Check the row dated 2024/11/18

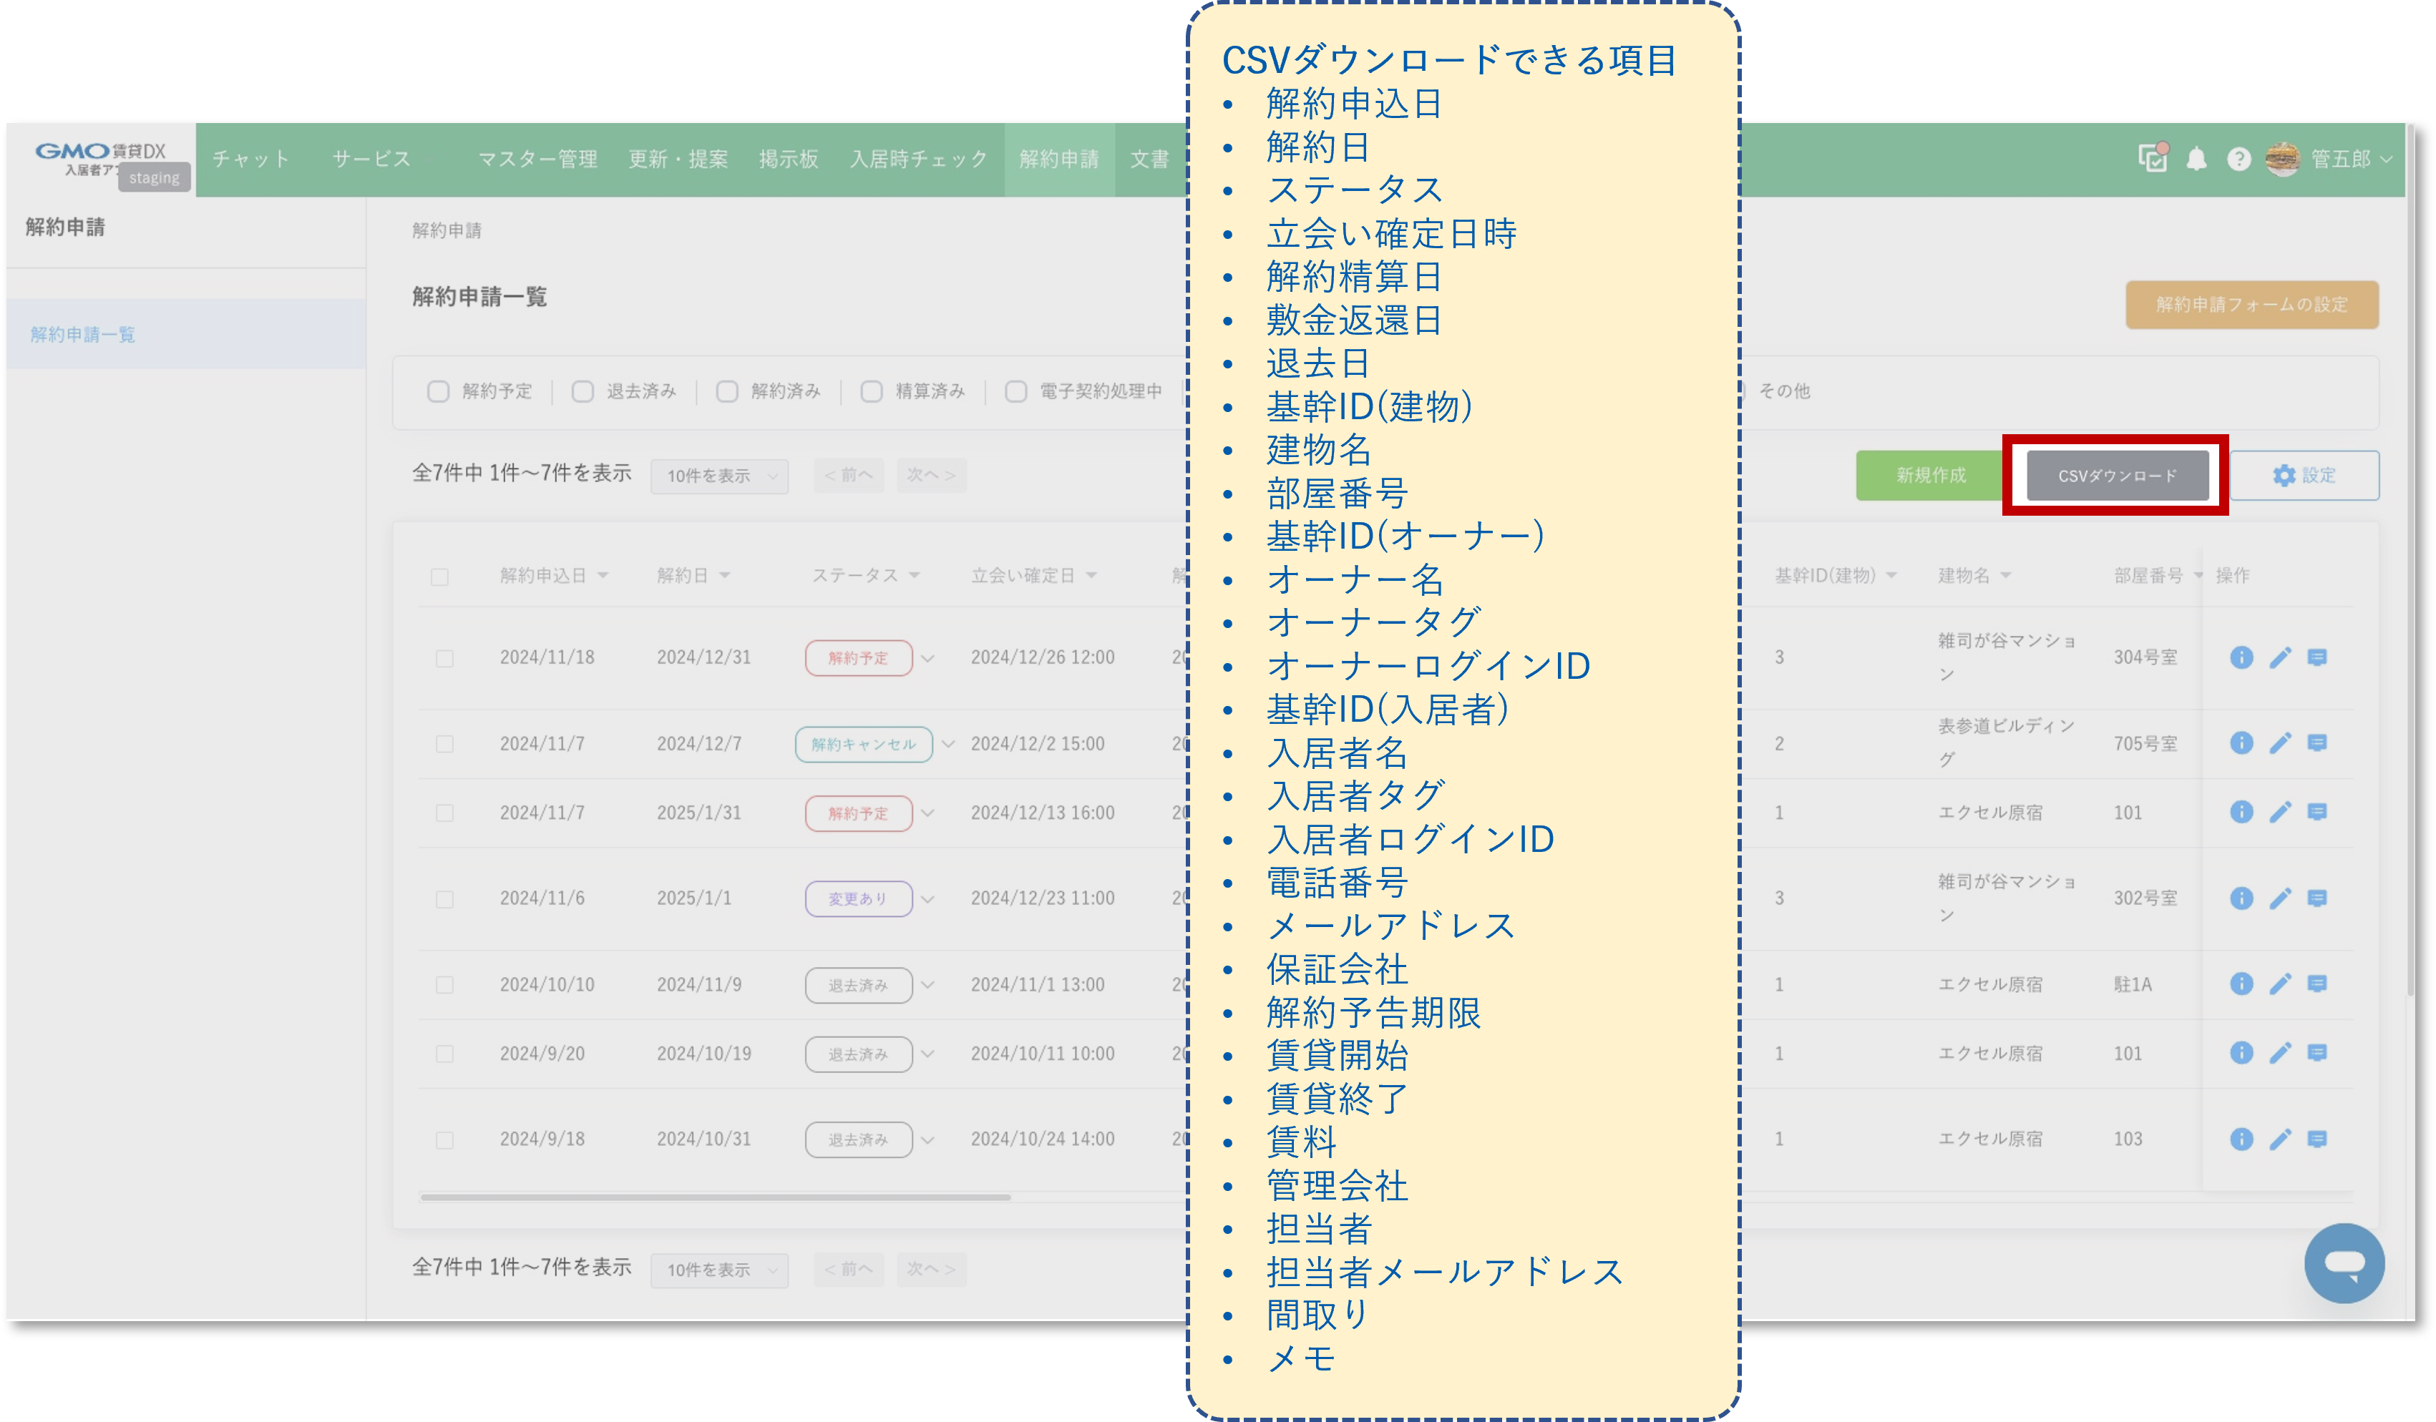(444, 659)
